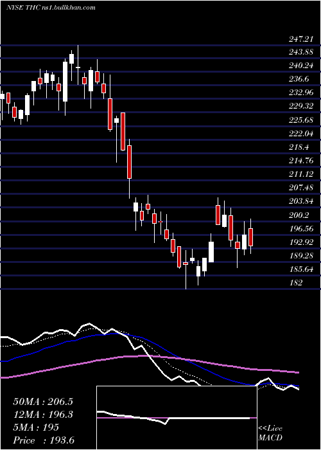This screenshot has width=321, height=450.
Task: Click the 225.68 price axis label
Action: pos(301,120)
